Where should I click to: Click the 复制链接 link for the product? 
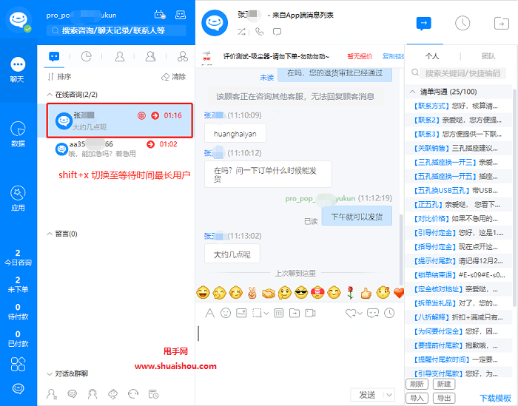[x=394, y=56]
